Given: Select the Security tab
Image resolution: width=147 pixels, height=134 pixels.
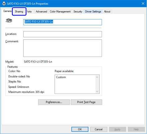Looking at the screenshot, I should (x=78, y=11).
